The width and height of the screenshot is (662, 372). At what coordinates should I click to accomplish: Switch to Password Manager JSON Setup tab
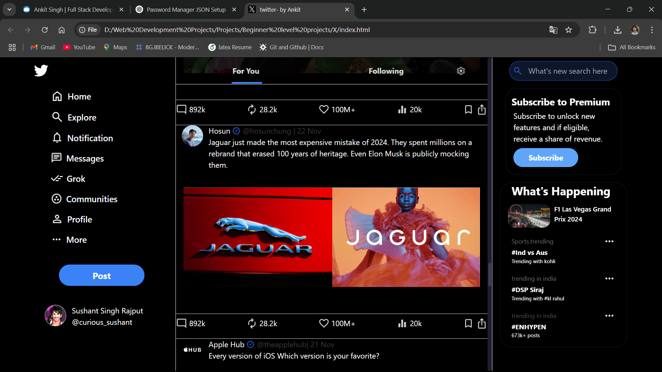186,10
